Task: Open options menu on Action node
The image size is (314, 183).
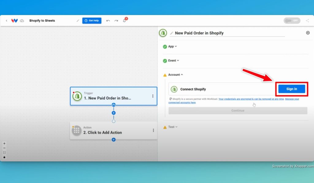Action: (153, 130)
